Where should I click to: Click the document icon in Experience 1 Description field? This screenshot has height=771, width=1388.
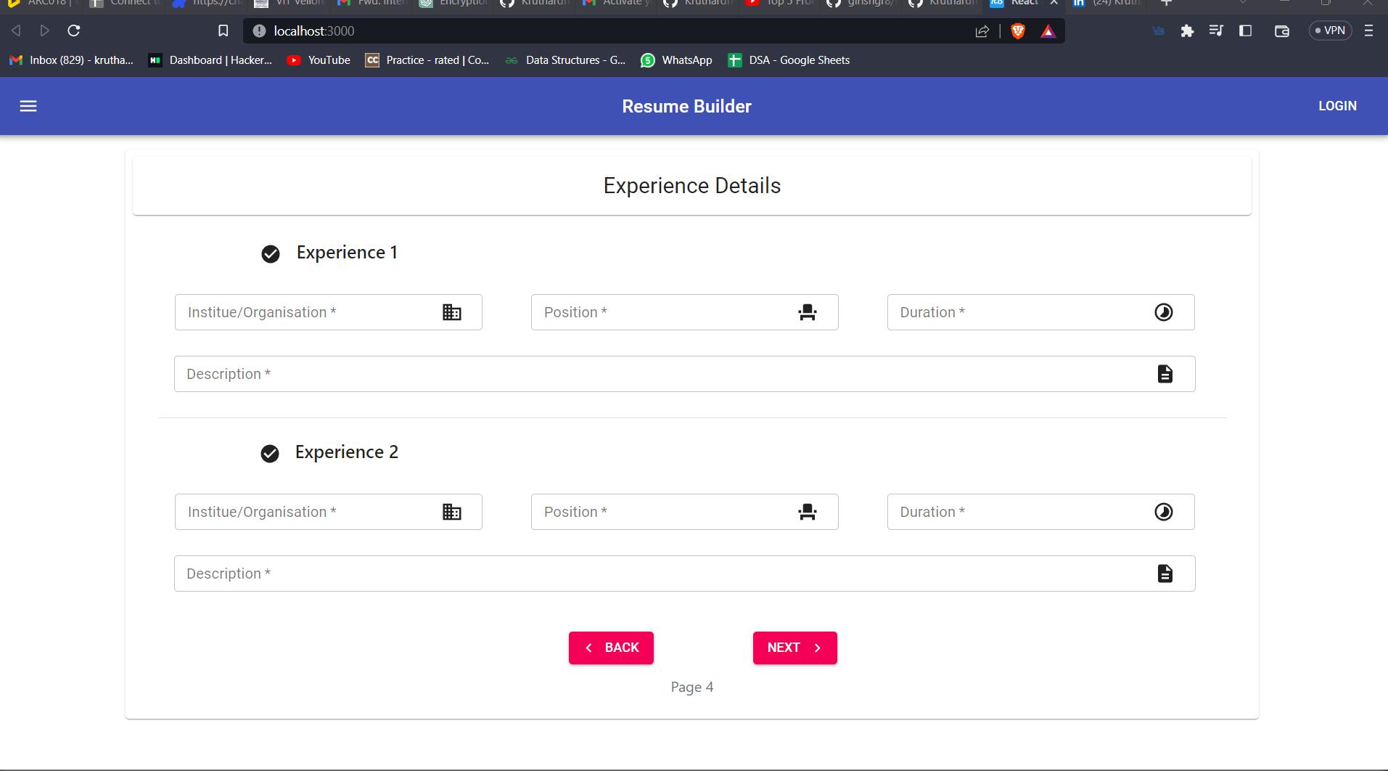1165,373
